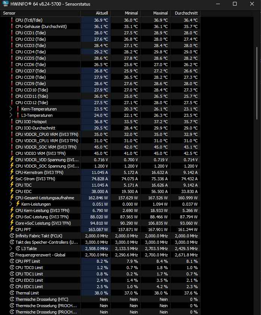Click lightning icon of CPU-Gesamt-Leistungsaufnahme
The height and width of the screenshot is (315, 261).
click(x=12, y=198)
